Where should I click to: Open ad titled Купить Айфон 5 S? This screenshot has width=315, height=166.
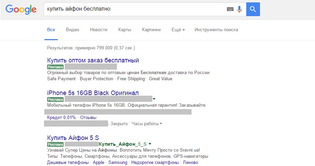73,138
